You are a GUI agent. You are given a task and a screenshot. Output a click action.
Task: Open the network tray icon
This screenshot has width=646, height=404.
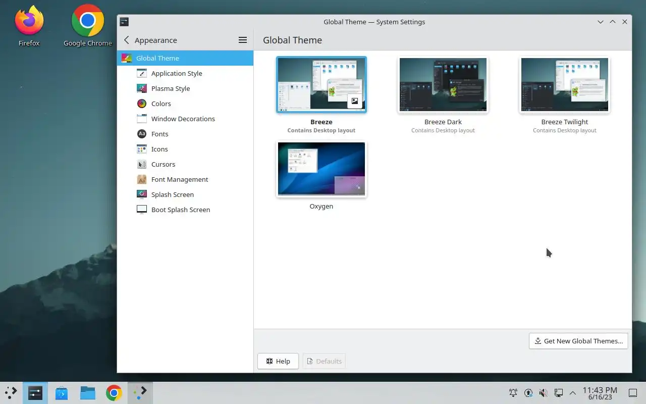coord(559,393)
